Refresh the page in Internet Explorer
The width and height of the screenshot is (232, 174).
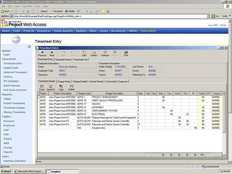[x=28, y=11]
